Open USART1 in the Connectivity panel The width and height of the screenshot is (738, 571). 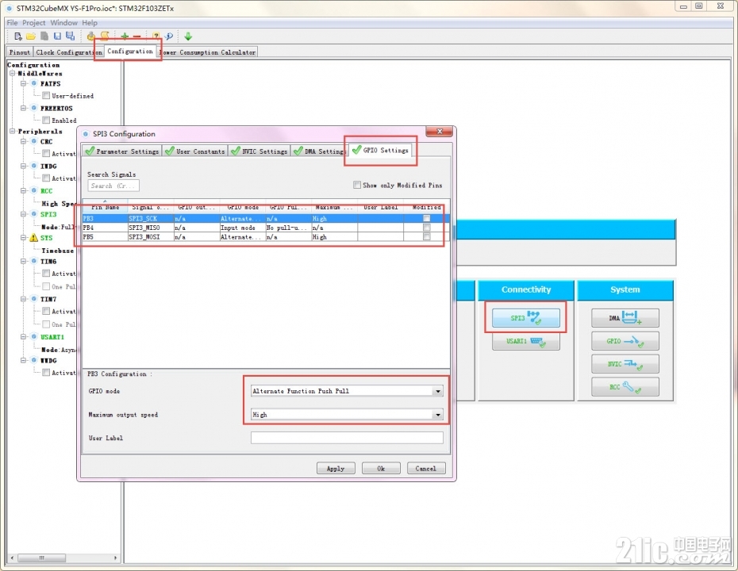click(526, 341)
